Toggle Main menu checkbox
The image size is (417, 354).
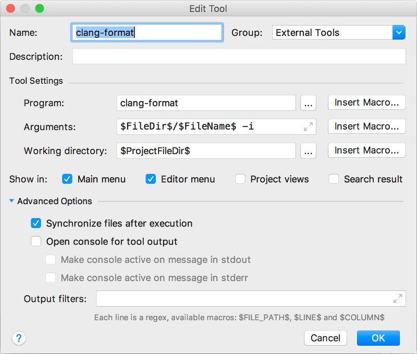point(67,179)
